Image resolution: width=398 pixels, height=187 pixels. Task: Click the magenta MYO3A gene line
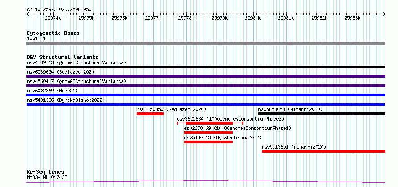[x=206, y=182]
